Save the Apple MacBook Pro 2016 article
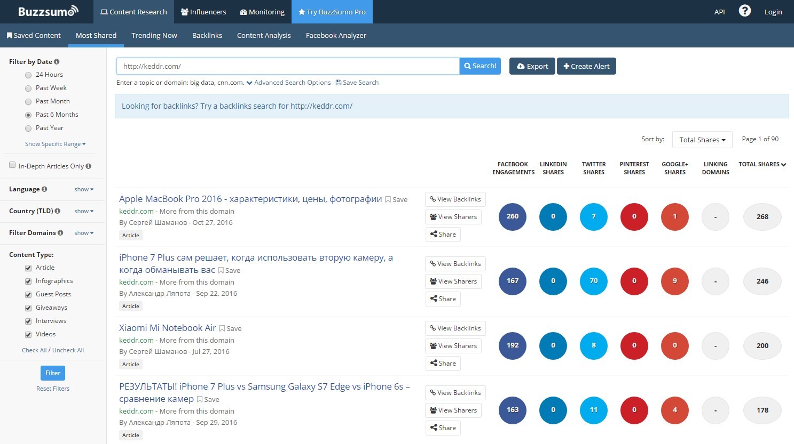 point(396,200)
